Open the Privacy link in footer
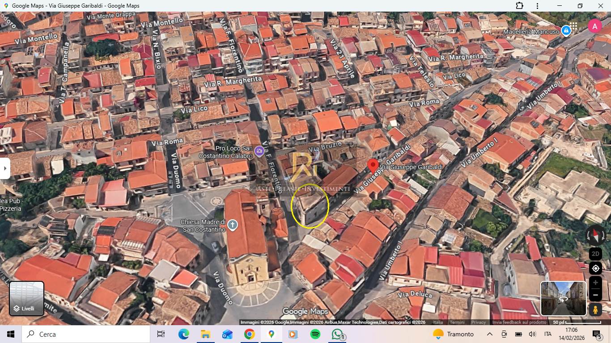Image resolution: width=611 pixels, height=343 pixels. [x=478, y=322]
